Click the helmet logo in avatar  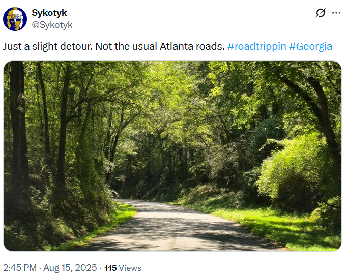tap(15, 19)
